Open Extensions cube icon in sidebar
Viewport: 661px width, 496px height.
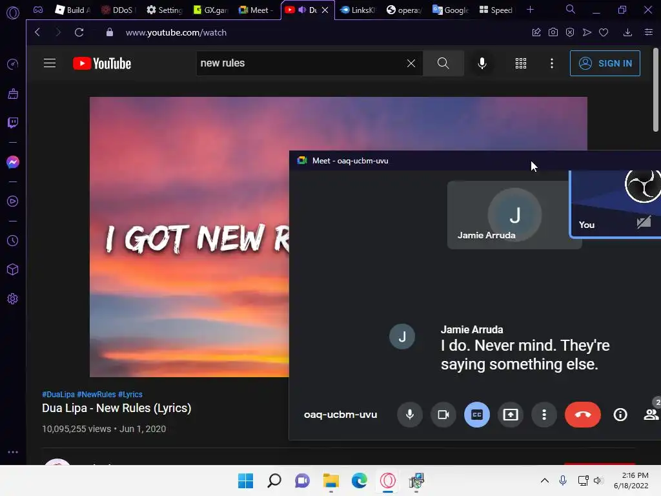pyautogui.click(x=13, y=269)
